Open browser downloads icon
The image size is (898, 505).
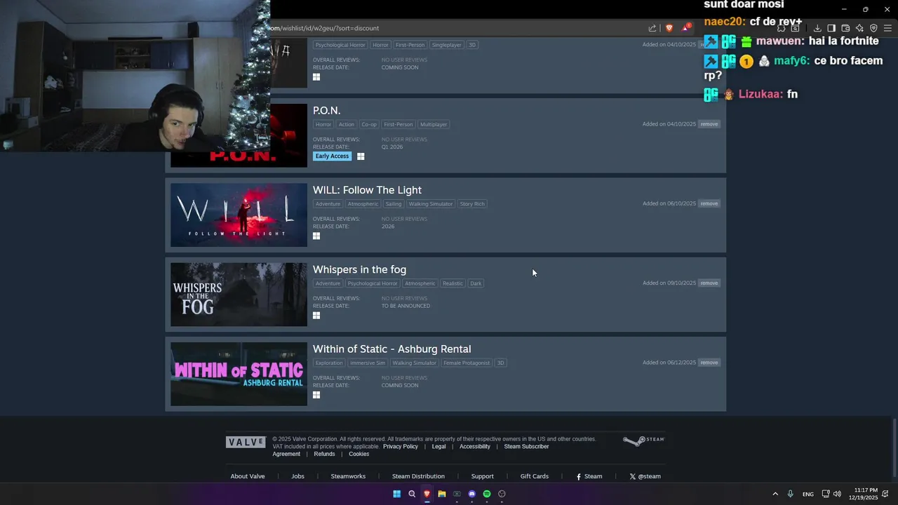(x=817, y=28)
